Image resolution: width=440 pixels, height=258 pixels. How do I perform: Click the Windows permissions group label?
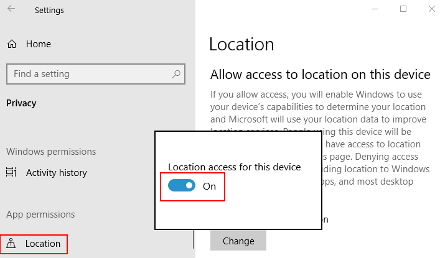[x=51, y=152]
